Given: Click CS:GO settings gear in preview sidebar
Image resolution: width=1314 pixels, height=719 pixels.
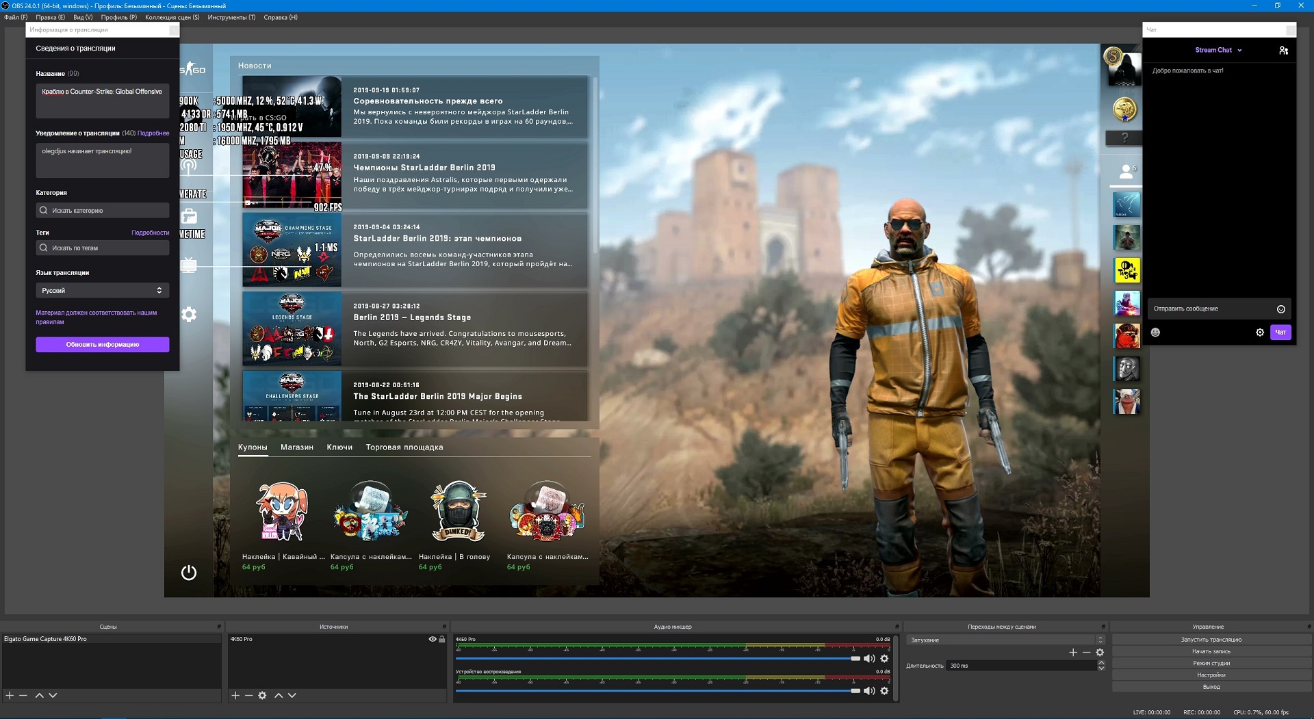Looking at the screenshot, I should tap(189, 315).
